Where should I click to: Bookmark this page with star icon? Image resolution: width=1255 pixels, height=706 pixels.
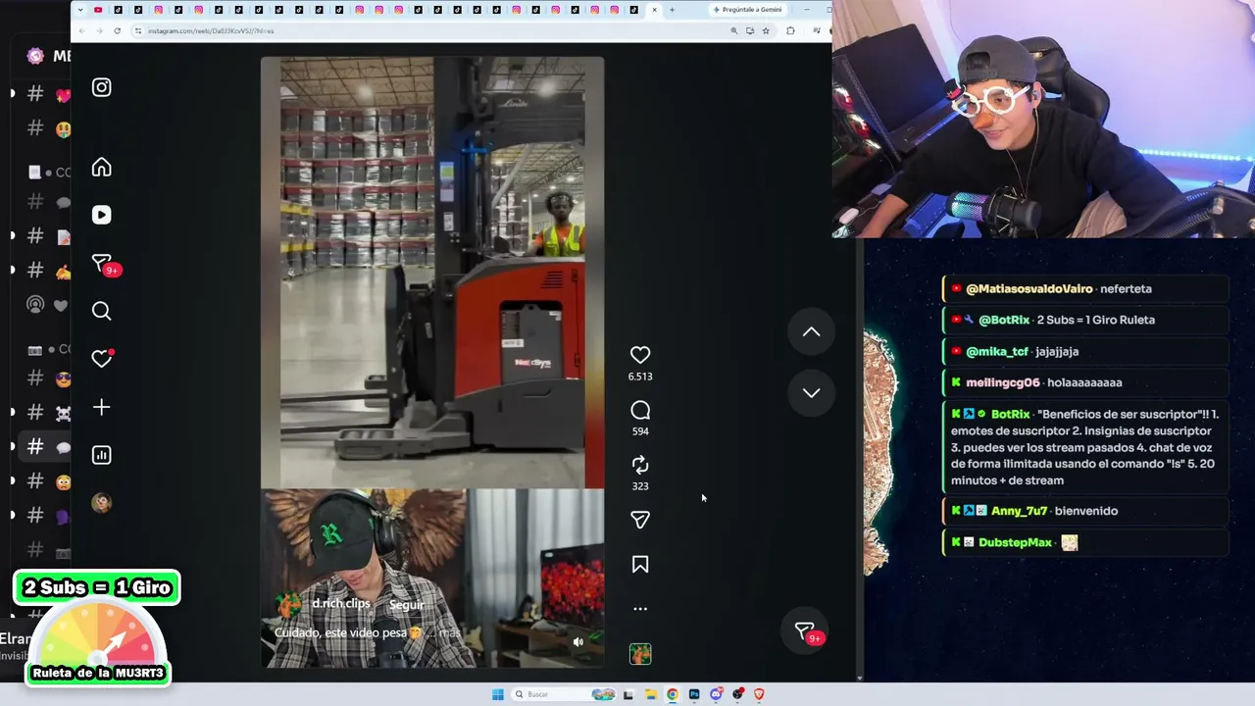click(x=766, y=30)
